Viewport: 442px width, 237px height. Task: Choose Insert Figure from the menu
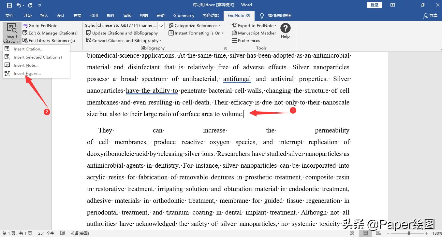pyautogui.click(x=27, y=73)
